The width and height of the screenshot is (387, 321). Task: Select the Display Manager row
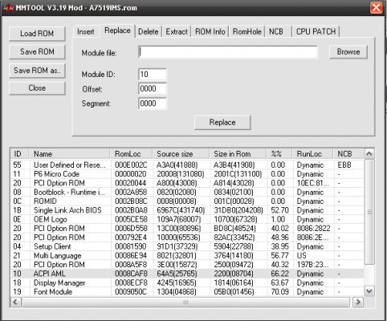click(x=187, y=282)
